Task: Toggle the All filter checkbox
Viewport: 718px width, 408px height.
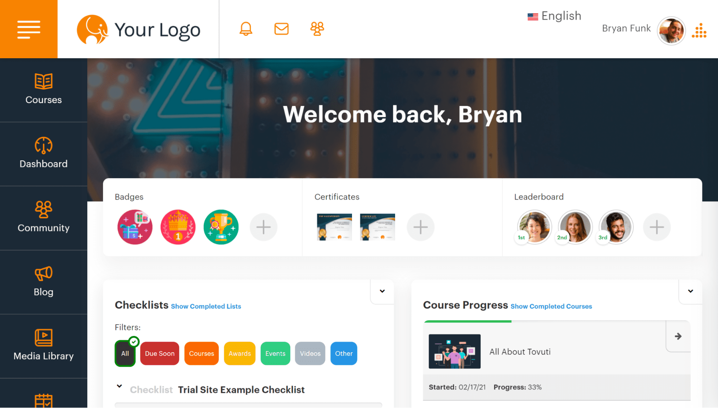Action: [125, 353]
